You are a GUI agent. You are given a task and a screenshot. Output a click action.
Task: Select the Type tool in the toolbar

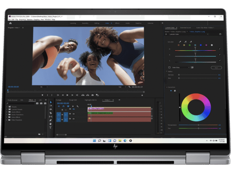coord(50,128)
